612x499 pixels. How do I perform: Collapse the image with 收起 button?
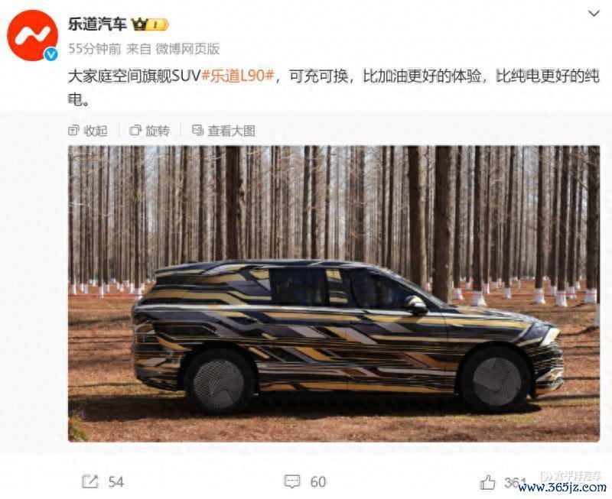click(88, 131)
